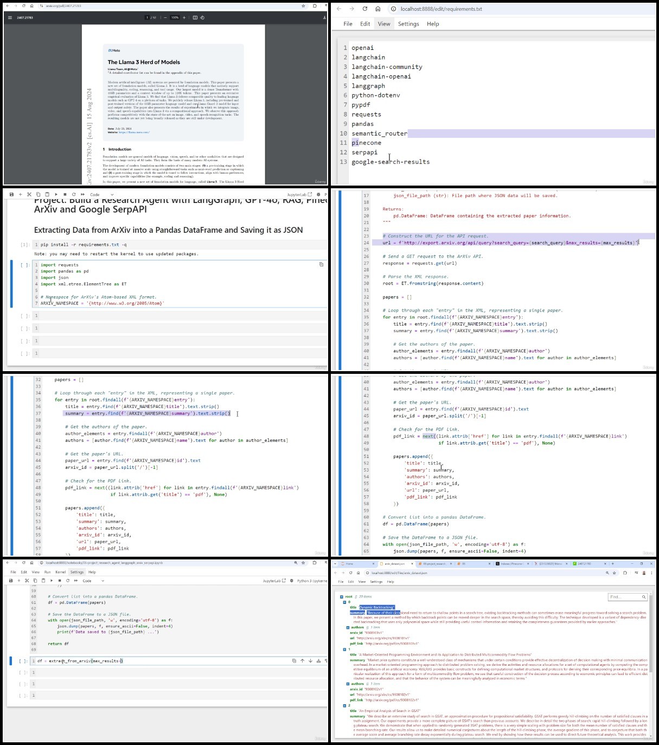This screenshot has height=745, width=659.
Task: Open the View menu in requirements.txt editor
Action: point(384,24)
